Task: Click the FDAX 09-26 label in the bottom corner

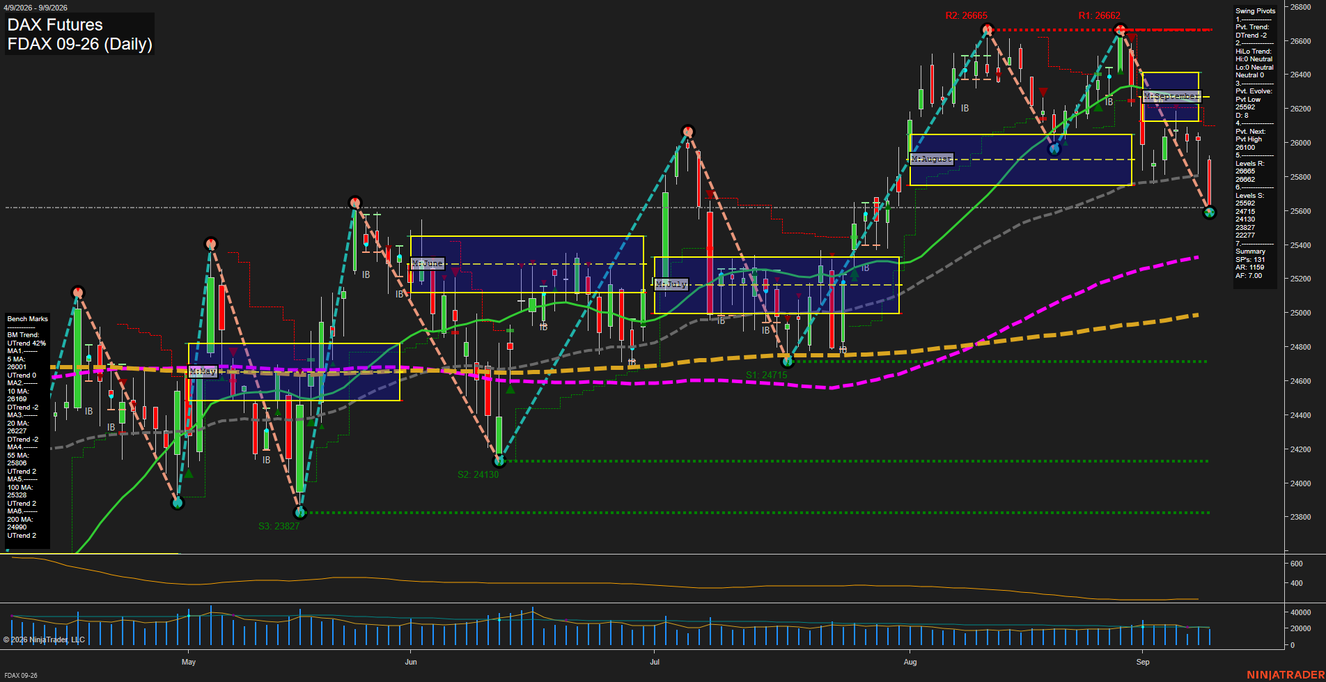Action: coord(21,675)
